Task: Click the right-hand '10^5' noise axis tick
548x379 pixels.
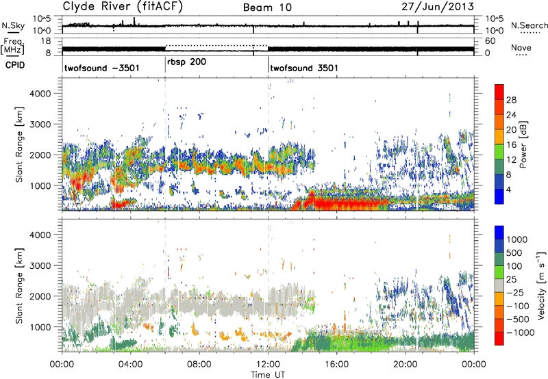Action: (494, 19)
